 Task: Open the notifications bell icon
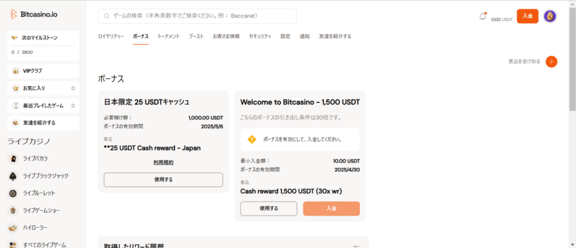point(483,16)
